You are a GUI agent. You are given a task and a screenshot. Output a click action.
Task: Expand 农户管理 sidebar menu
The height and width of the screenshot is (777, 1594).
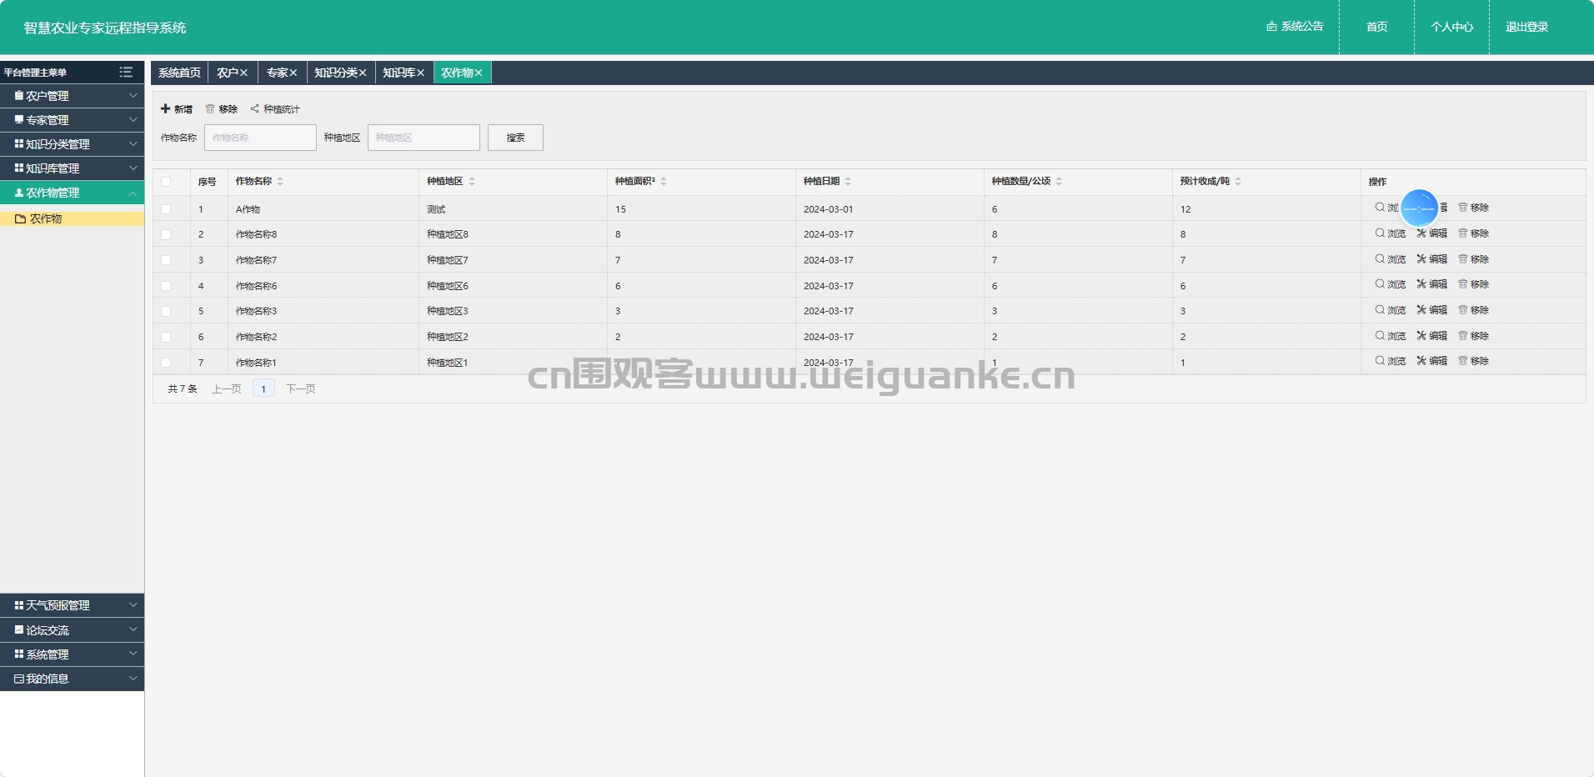(x=72, y=96)
